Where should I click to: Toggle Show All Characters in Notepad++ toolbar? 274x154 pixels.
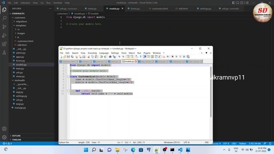pyautogui.click(x=140, y=56)
